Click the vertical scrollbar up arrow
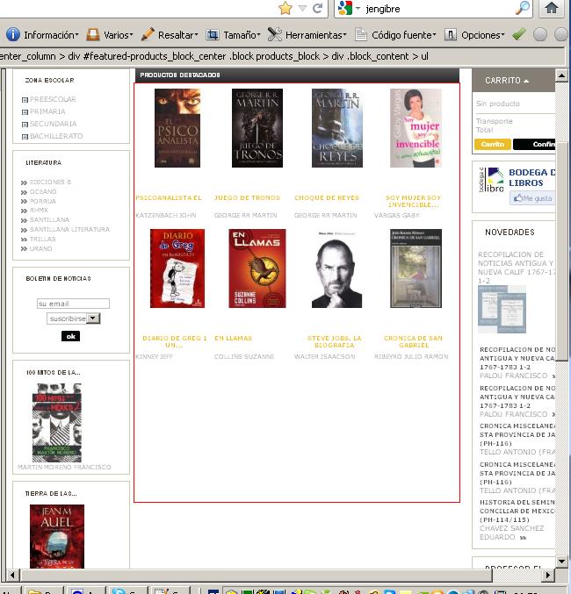 tap(561, 75)
